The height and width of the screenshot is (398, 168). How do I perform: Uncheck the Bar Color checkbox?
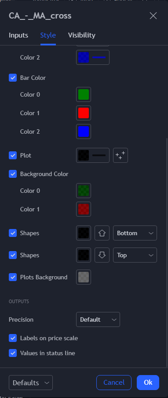(x=13, y=78)
